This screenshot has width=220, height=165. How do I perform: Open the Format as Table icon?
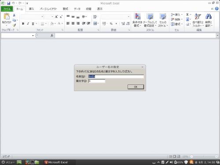pyautogui.click(x=150, y=16)
